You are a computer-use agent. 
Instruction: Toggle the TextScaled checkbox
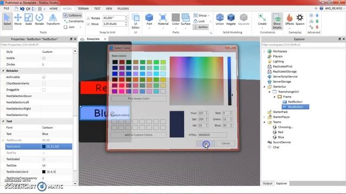tap(44, 160)
